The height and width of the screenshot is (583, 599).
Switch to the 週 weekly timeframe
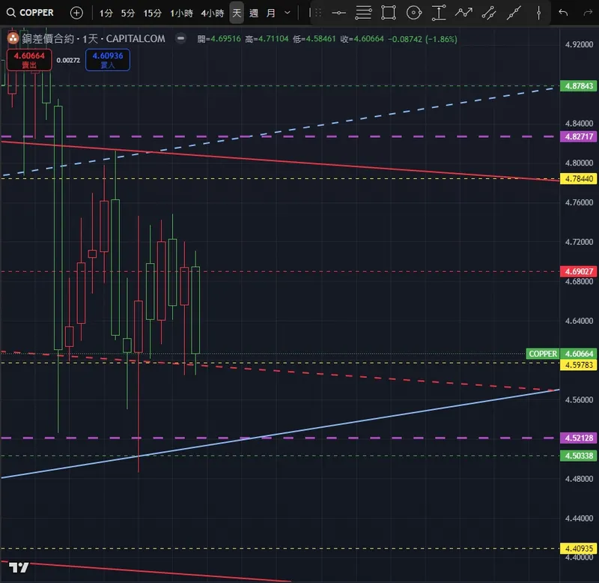(x=254, y=13)
